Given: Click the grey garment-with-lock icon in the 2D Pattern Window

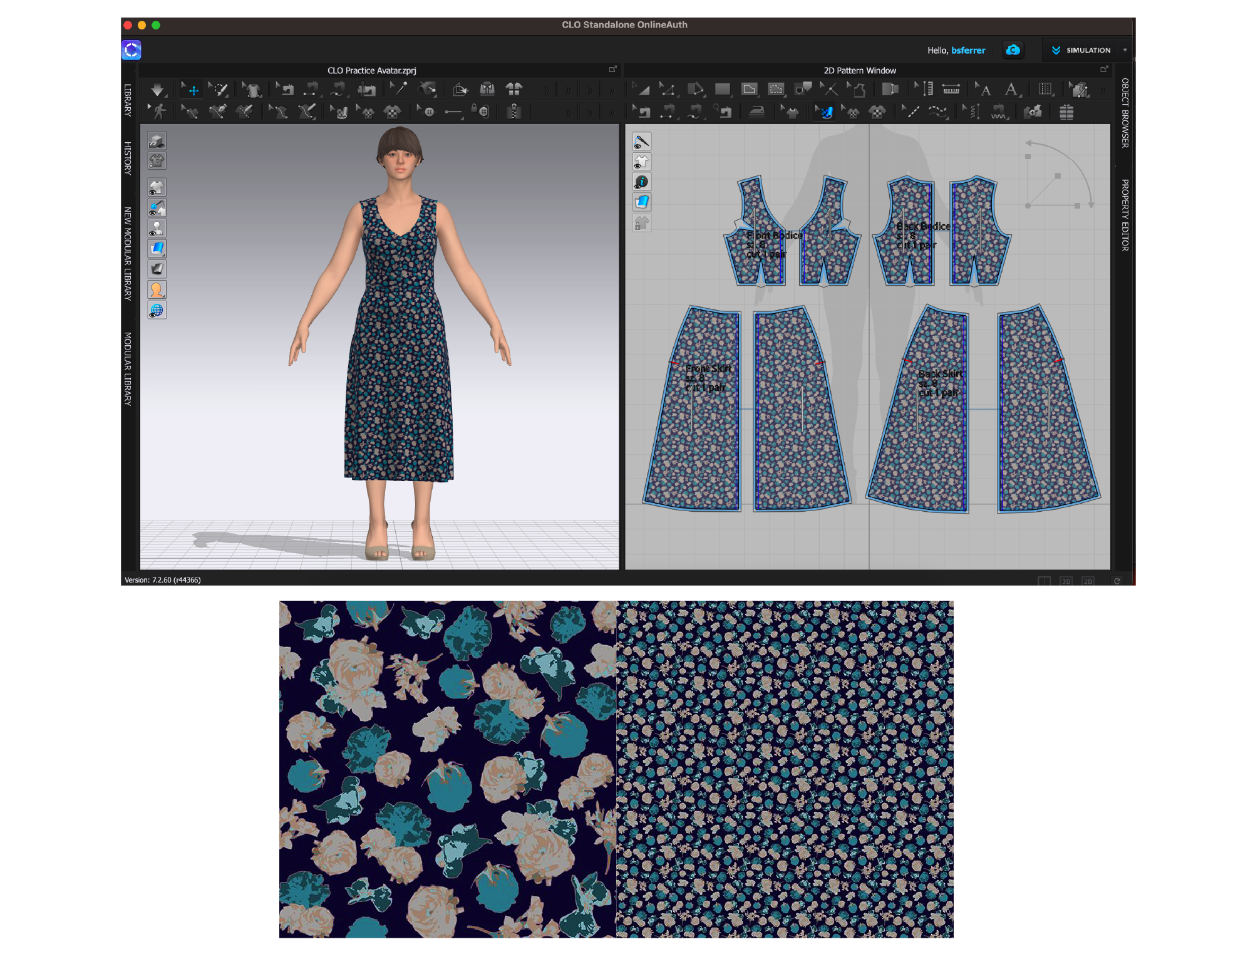Looking at the screenshot, I should pyautogui.click(x=642, y=222).
